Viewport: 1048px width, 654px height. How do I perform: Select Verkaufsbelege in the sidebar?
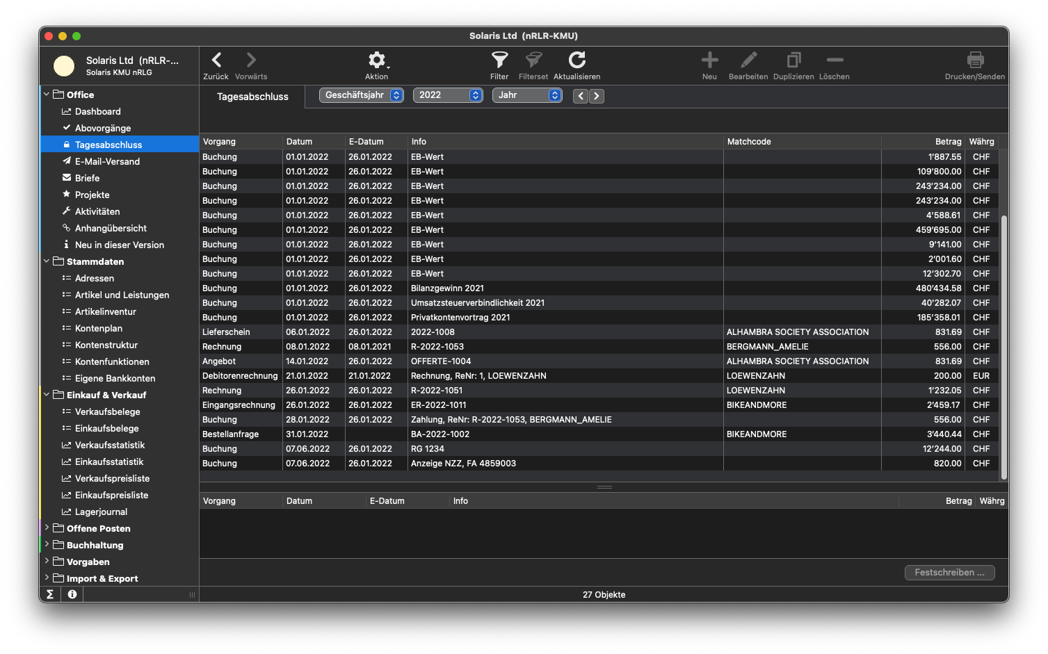(107, 411)
